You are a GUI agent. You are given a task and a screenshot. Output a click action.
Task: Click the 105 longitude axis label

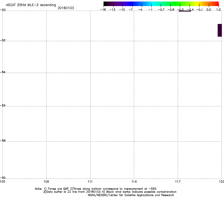2,182
